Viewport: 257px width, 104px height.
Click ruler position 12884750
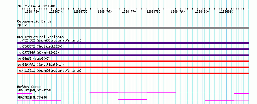(x=81, y=12)
